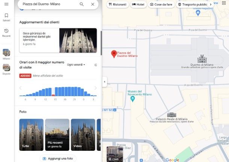Open the hamburger main menu

[6, 4]
